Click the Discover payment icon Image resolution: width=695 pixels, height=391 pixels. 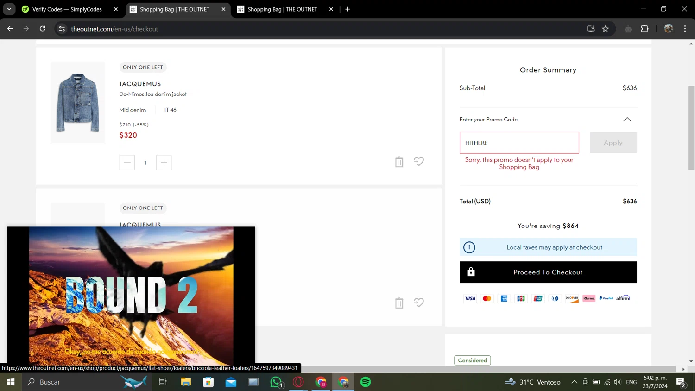[572, 298]
